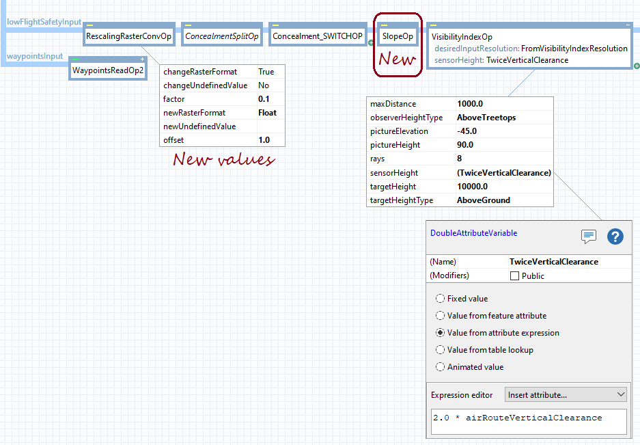640x445 pixels.
Task: Click the sensorHeight value TwiceVerticalClearance row
Action: point(503,173)
